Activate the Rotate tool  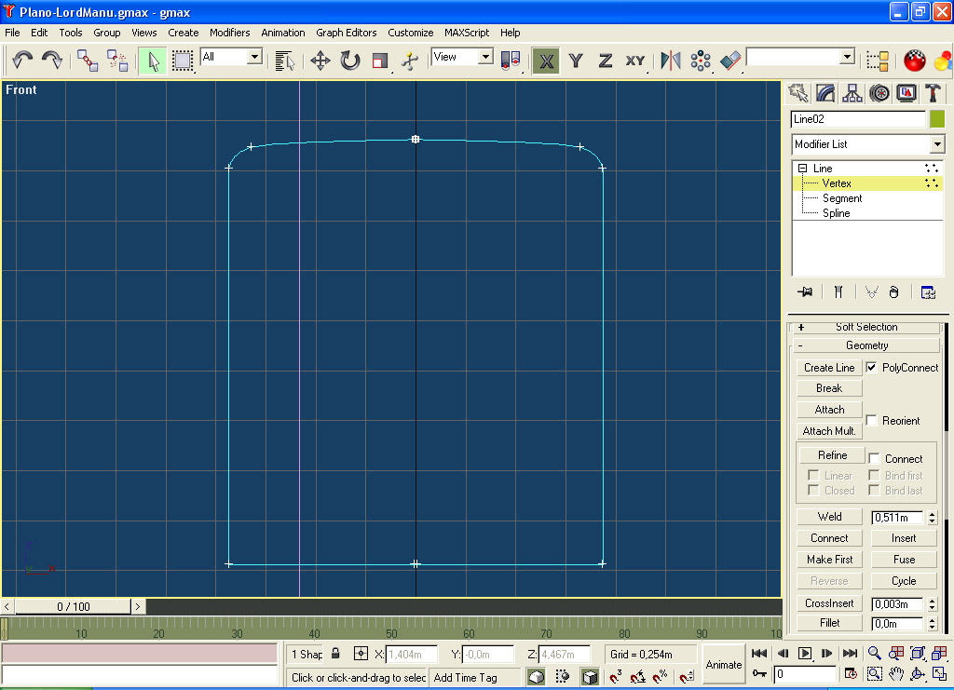(349, 61)
